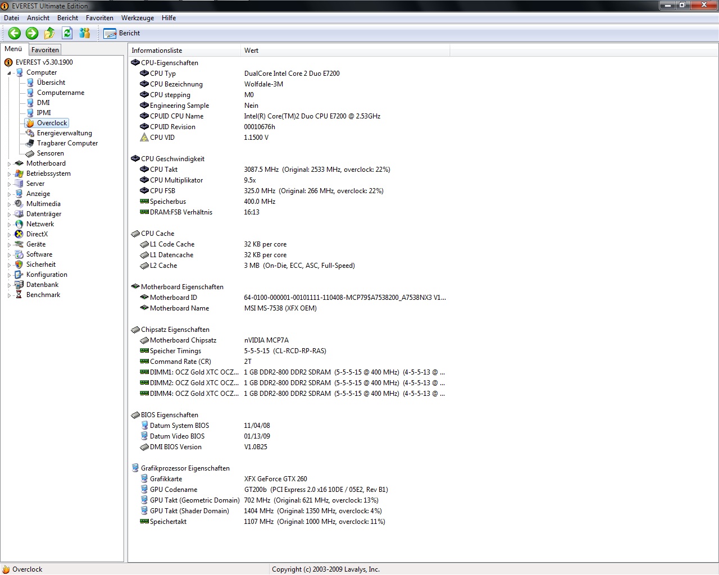Select the Server tree item label
719x575 pixels.
tap(35, 184)
